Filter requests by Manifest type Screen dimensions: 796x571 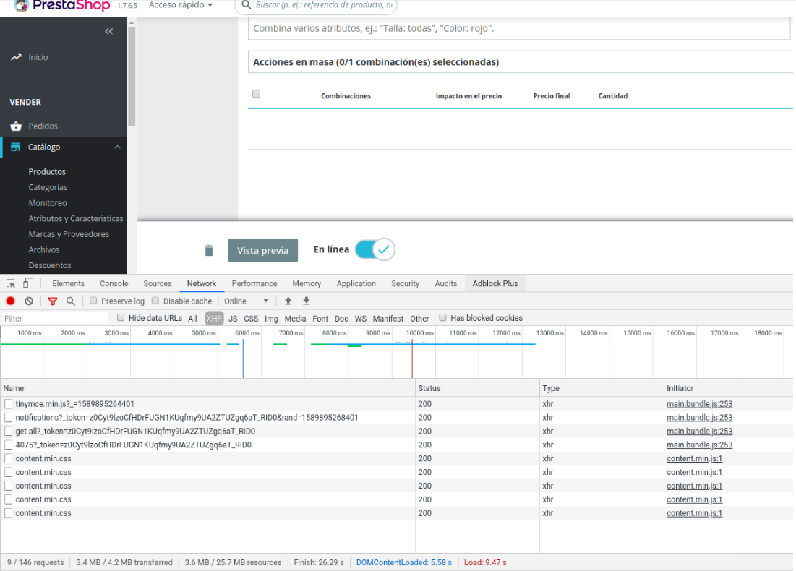pos(388,318)
